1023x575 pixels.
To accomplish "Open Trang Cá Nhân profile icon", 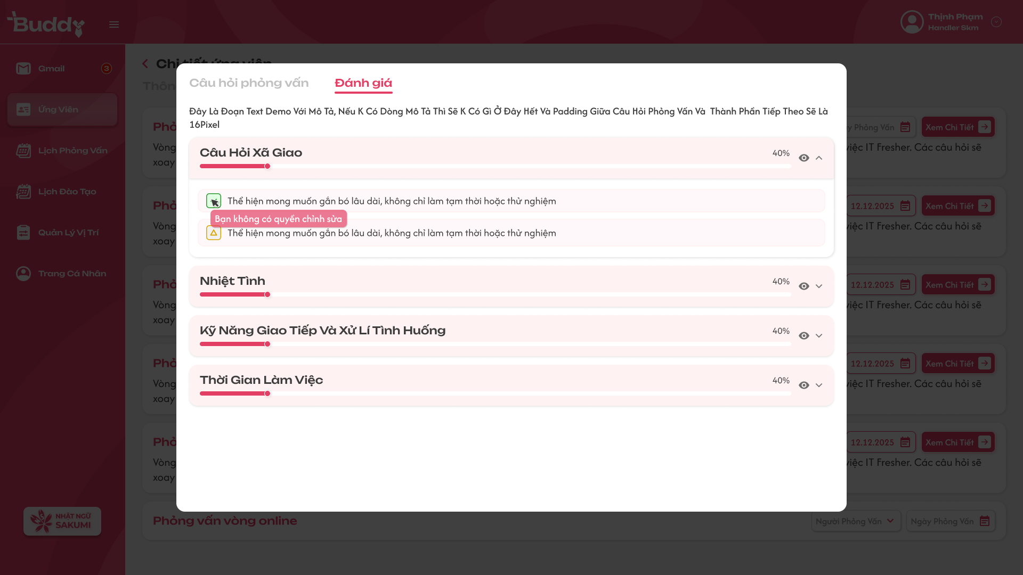I will [x=23, y=274].
